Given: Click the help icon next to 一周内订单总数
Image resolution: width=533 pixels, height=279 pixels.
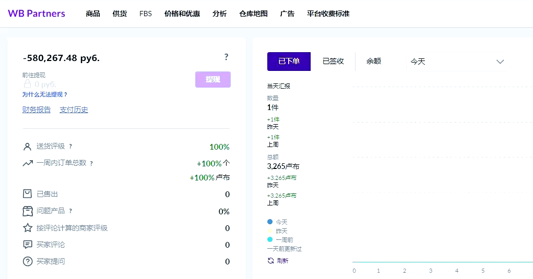Looking at the screenshot, I should [x=91, y=163].
